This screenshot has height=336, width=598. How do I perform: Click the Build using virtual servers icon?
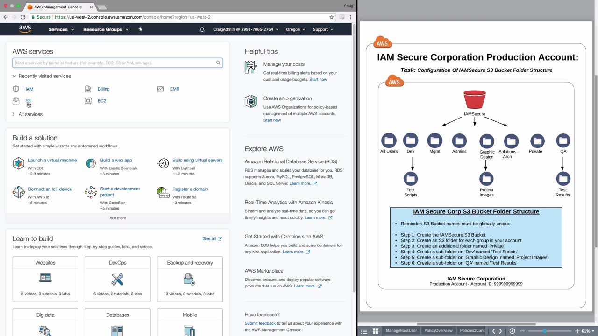point(163,163)
